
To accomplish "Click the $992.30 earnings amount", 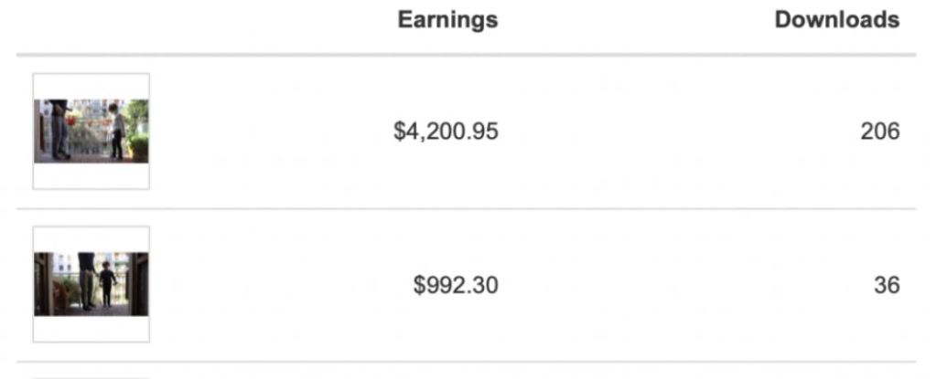I will pyautogui.click(x=456, y=285).
